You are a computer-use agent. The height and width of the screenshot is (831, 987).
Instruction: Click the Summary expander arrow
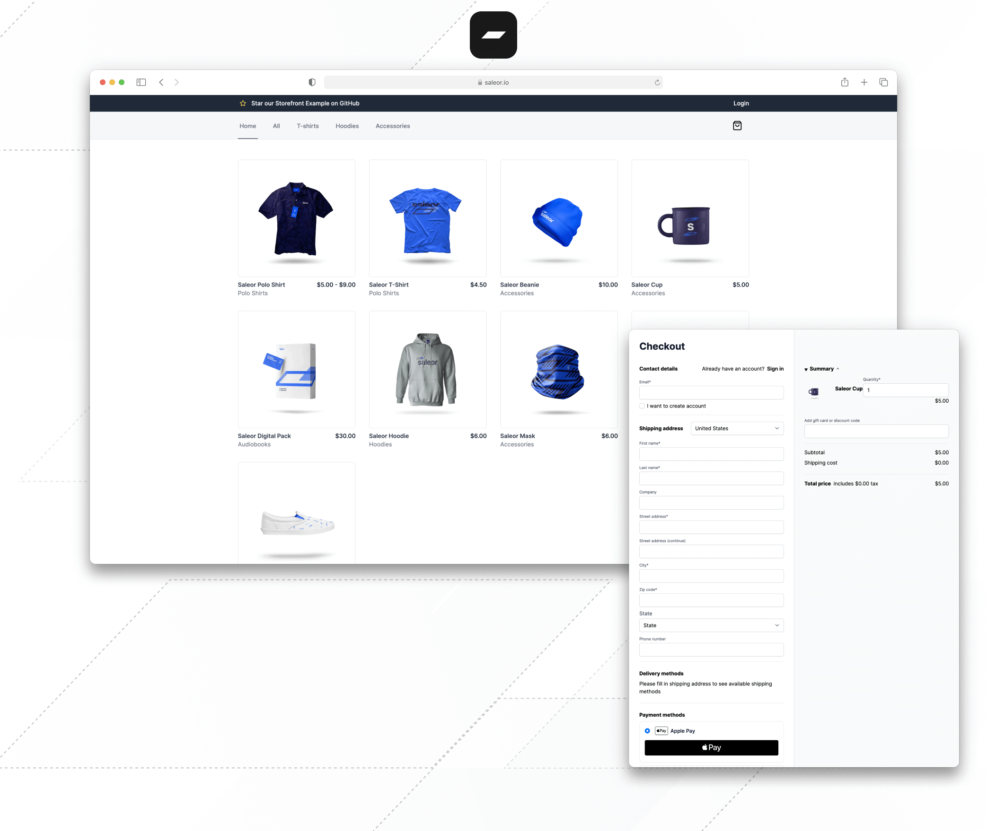click(807, 369)
